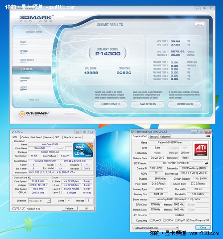The image size is (223, 239).
Task: Click the CPU-Z title bar icon
Action: pyautogui.click(x=13, y=132)
